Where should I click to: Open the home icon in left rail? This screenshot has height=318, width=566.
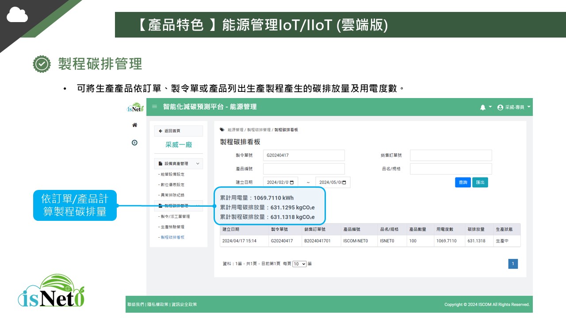[x=135, y=125]
